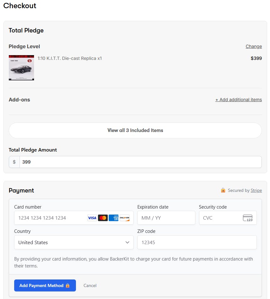Click the Country dropdown chevron arrow
The image size is (270, 299).
click(x=127, y=242)
